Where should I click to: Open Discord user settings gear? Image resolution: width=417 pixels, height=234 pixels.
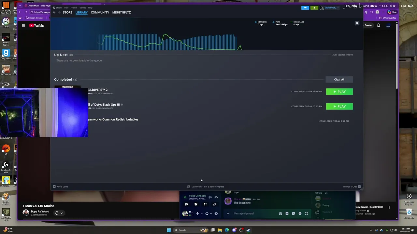[216, 214]
